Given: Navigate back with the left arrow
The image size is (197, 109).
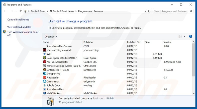Looking at the screenshot, I should click(5, 11).
